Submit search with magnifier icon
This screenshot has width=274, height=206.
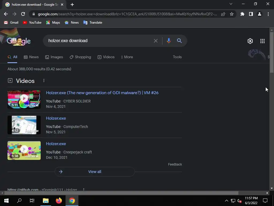179,41
